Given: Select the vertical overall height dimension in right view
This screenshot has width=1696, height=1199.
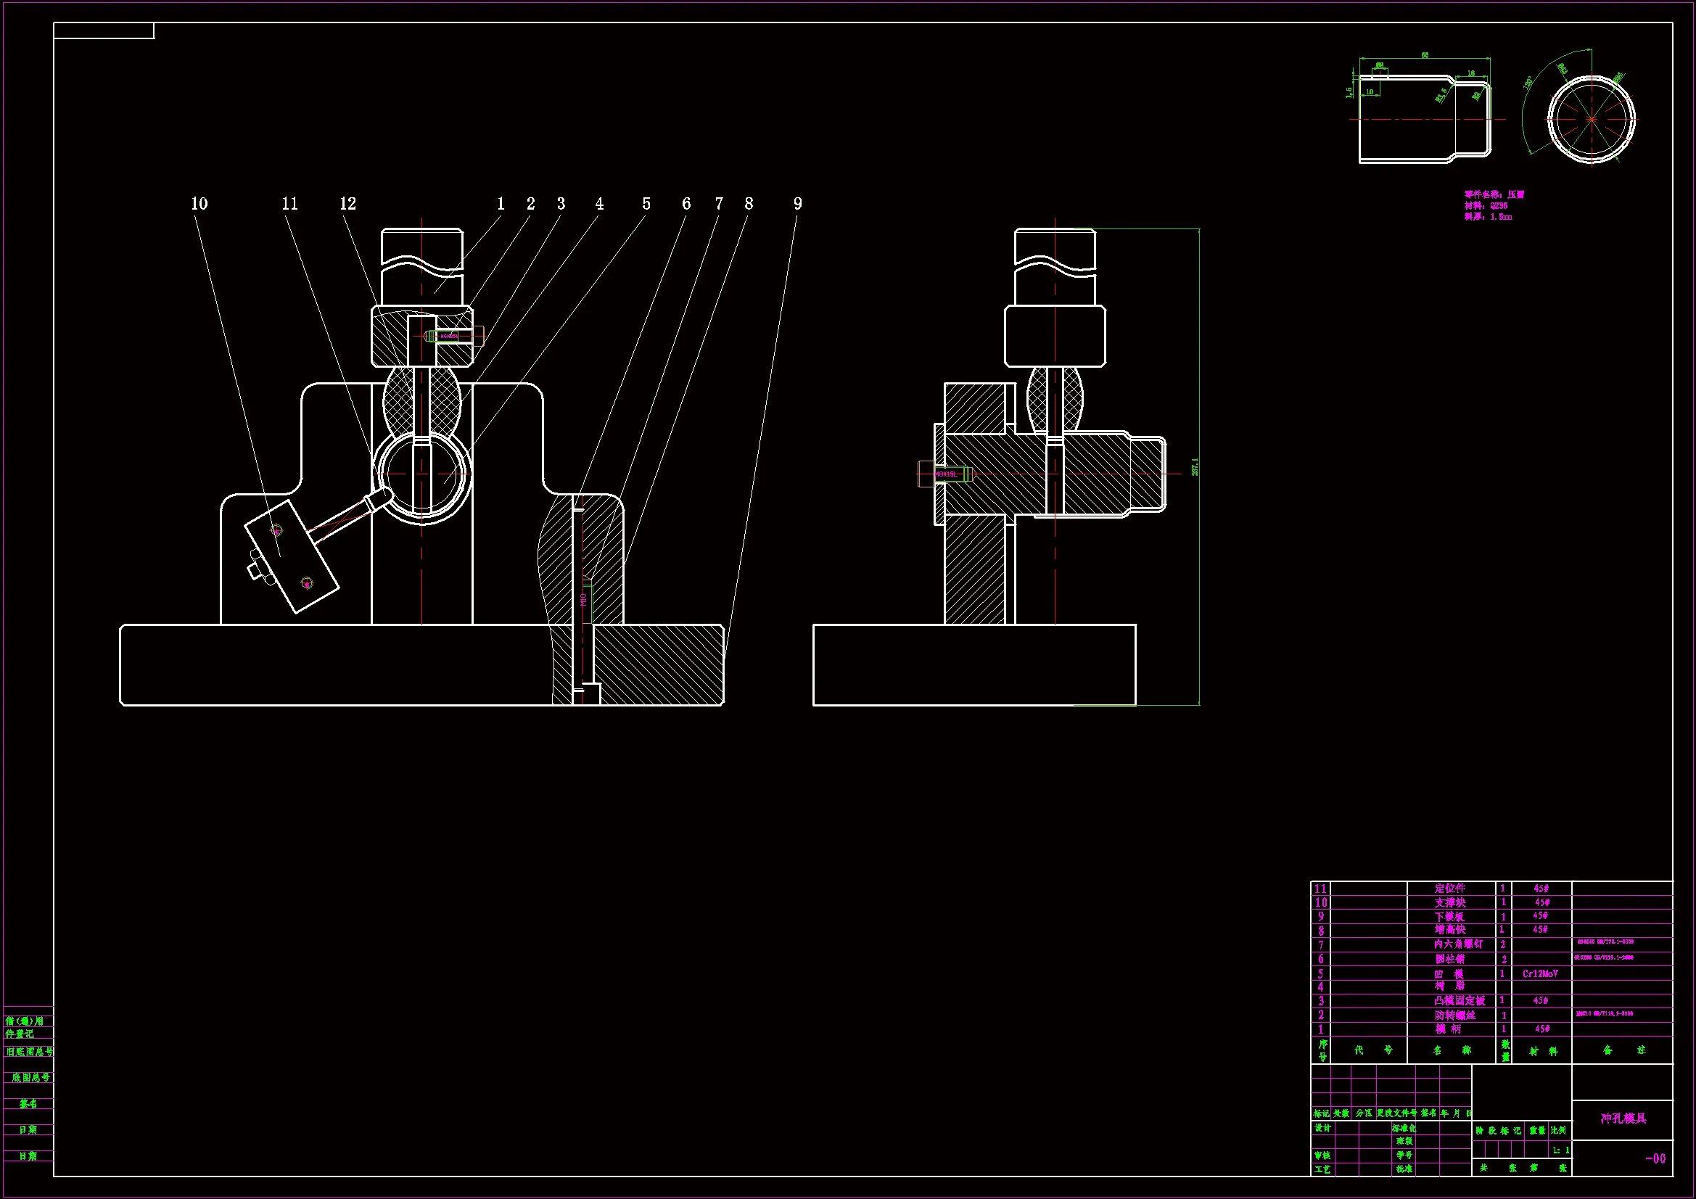Looking at the screenshot, I should click(1195, 466).
